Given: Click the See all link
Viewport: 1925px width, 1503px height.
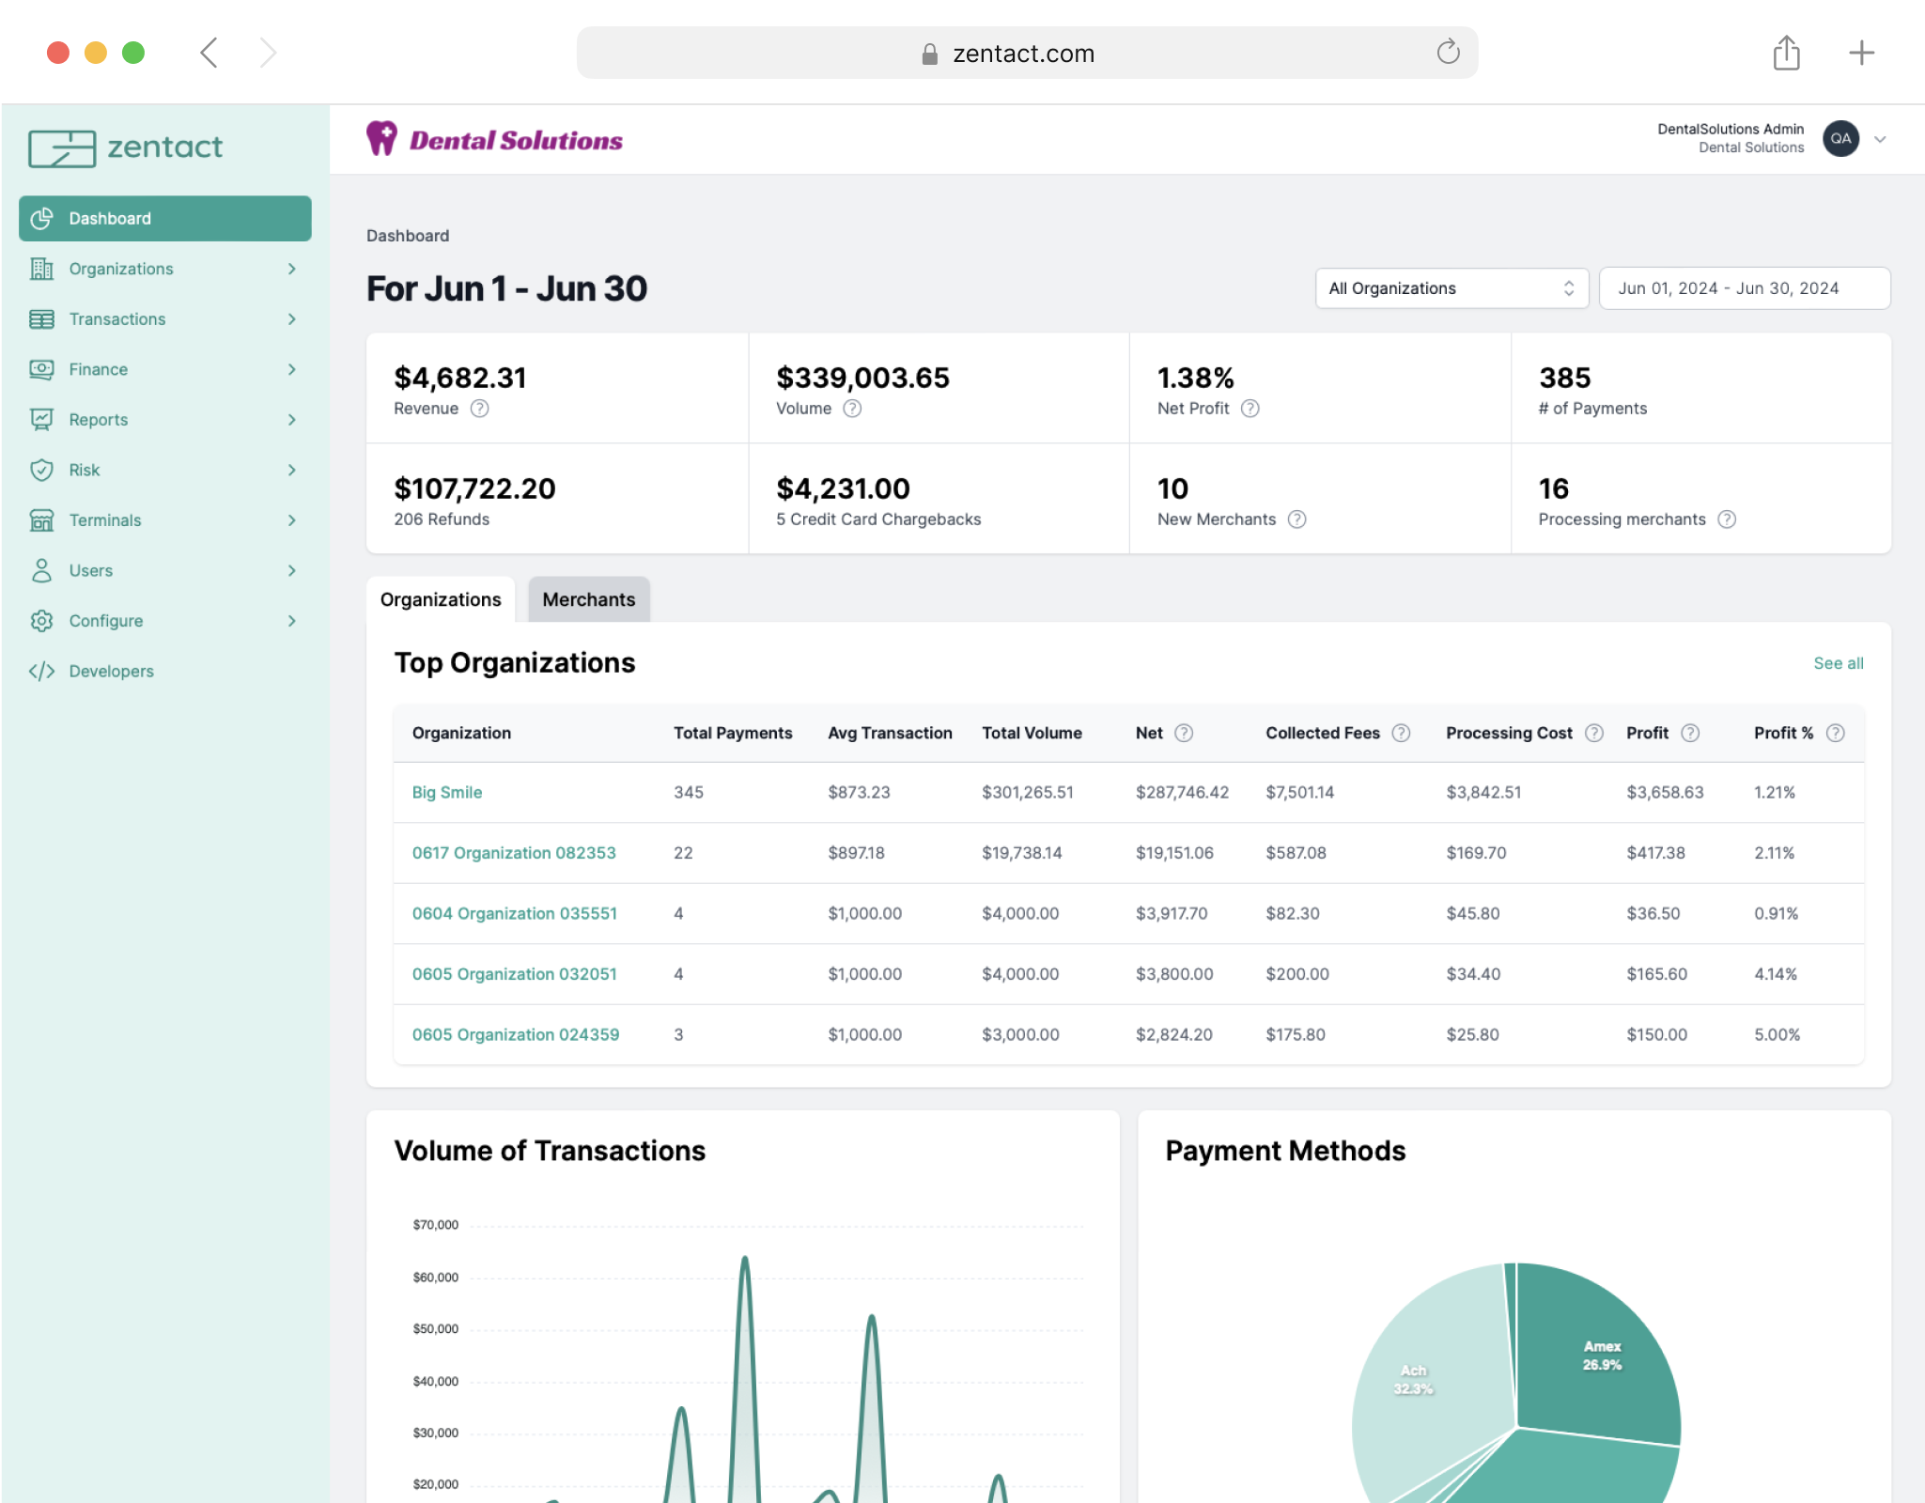Looking at the screenshot, I should tap(1838, 663).
